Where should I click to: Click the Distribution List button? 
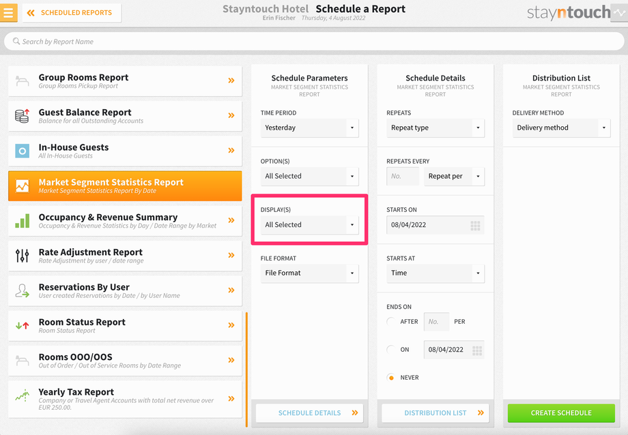coord(436,413)
